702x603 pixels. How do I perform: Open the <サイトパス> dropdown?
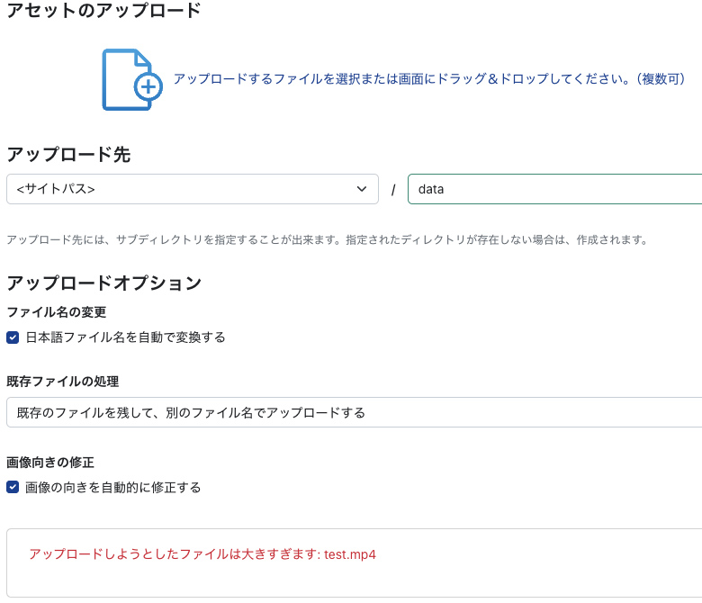[192, 189]
